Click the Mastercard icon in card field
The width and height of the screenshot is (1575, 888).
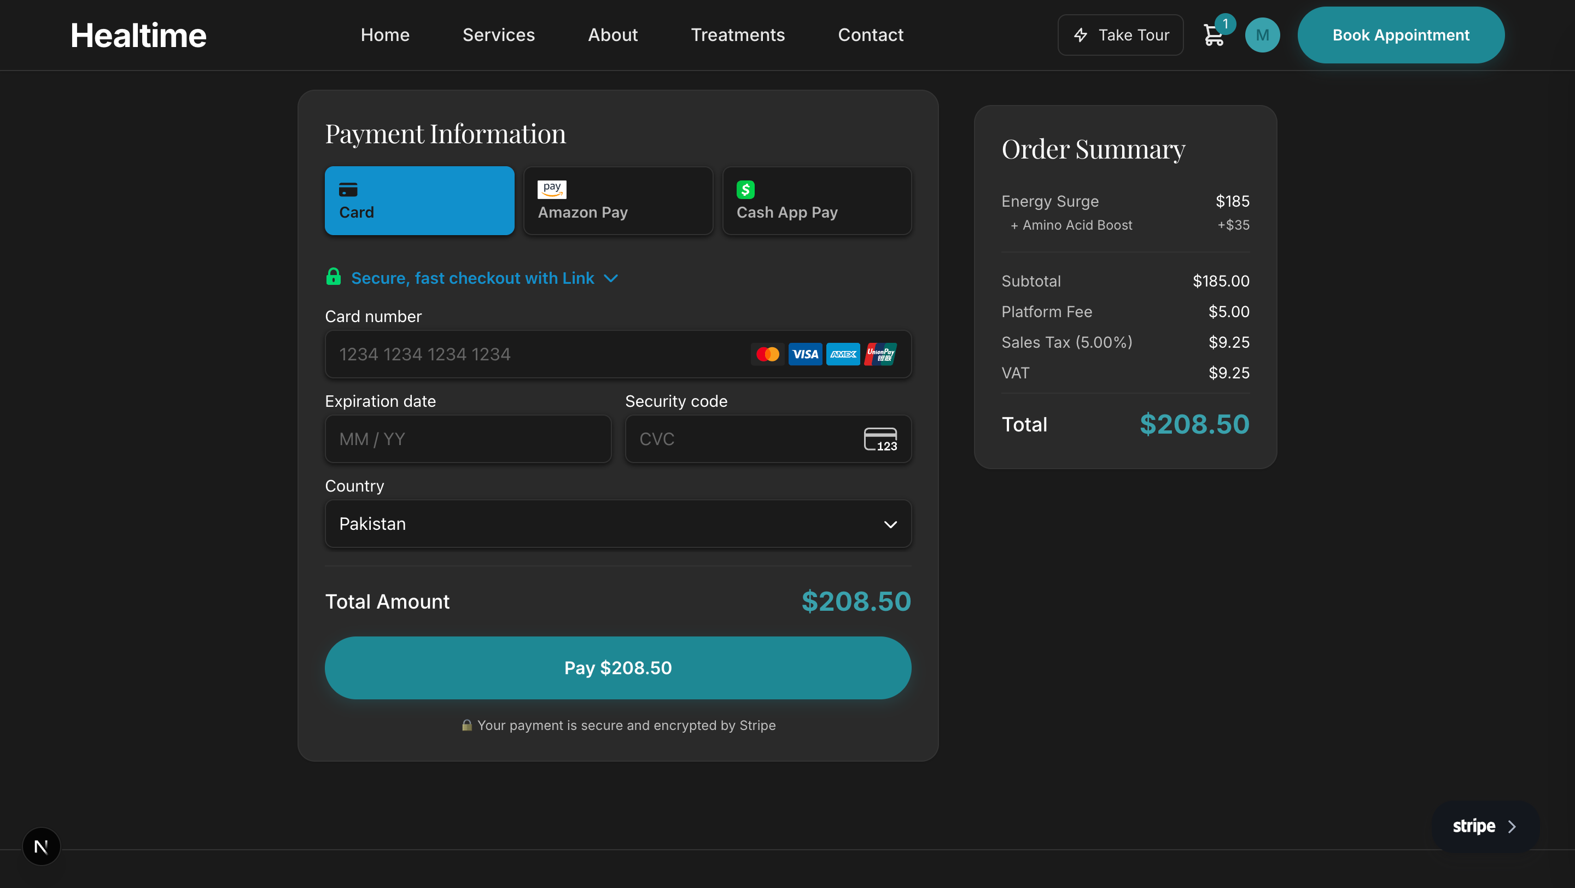pyautogui.click(x=768, y=354)
